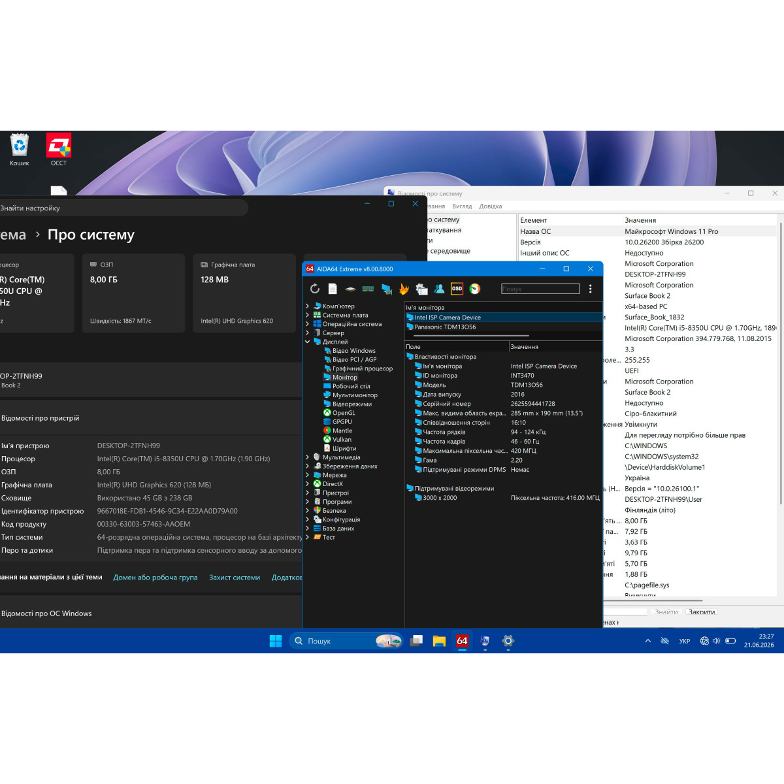
Task: Click horizontal scrollbar under monitor list
Action: pos(471,335)
